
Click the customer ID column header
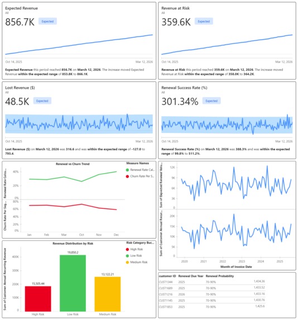tap(167, 276)
